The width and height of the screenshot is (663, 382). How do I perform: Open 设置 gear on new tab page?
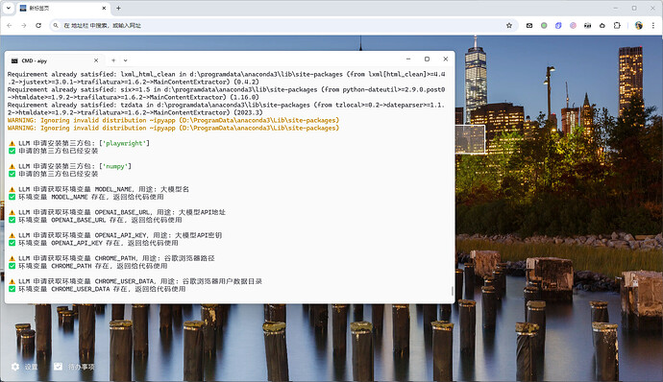25,367
